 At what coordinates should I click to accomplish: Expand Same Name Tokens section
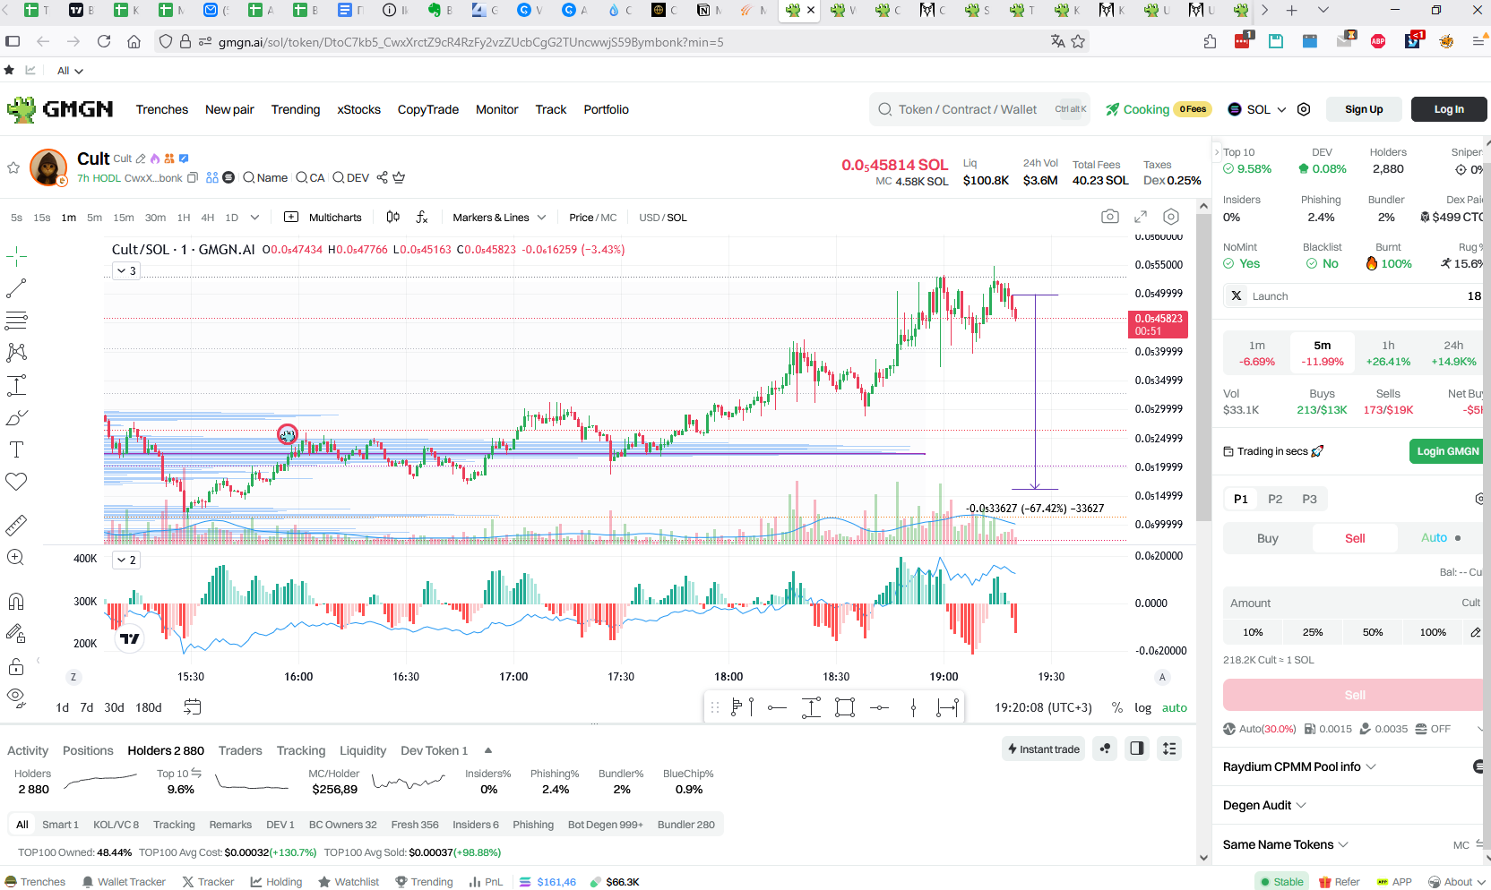(x=1286, y=844)
